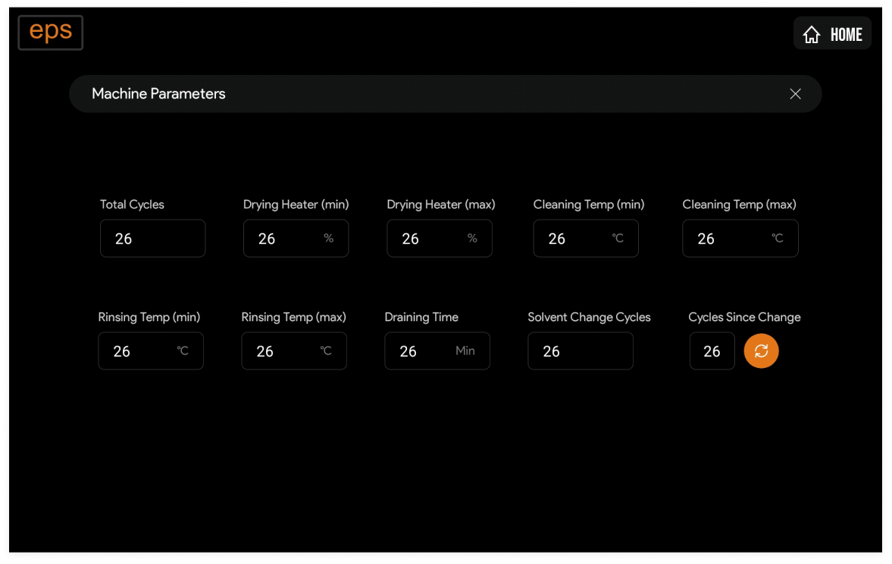Edit the Drying Heater (min) value
Screen dimensions: 892x564
click(x=280, y=238)
